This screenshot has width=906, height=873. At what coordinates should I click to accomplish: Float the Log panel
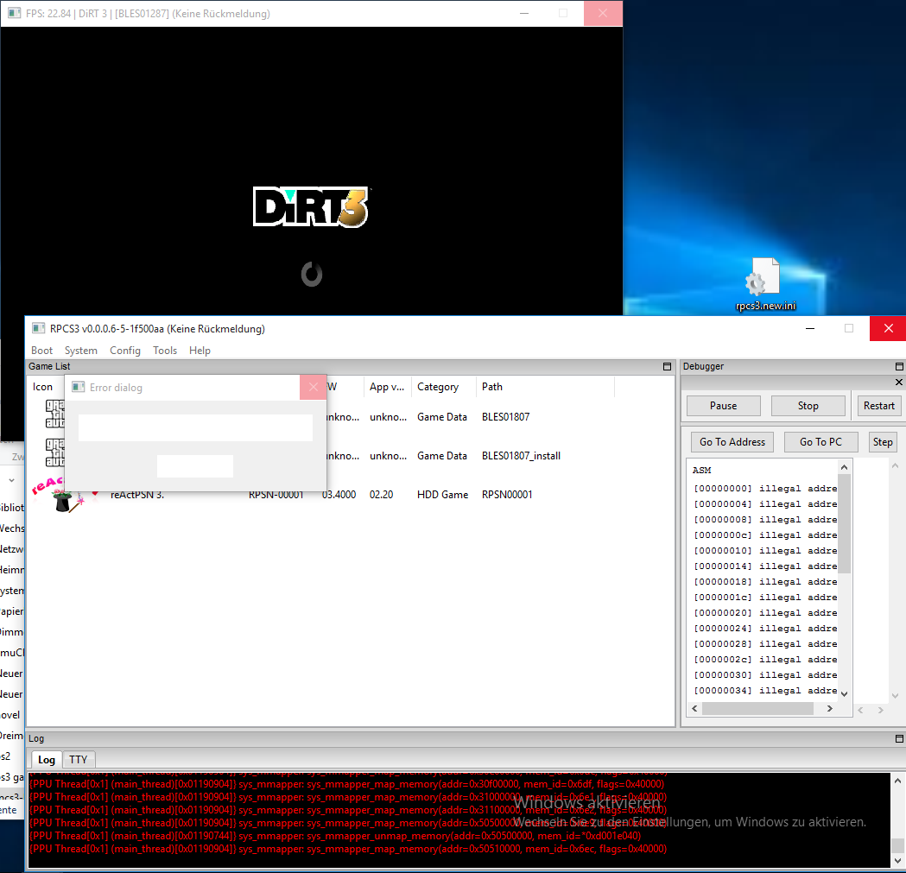(x=898, y=739)
